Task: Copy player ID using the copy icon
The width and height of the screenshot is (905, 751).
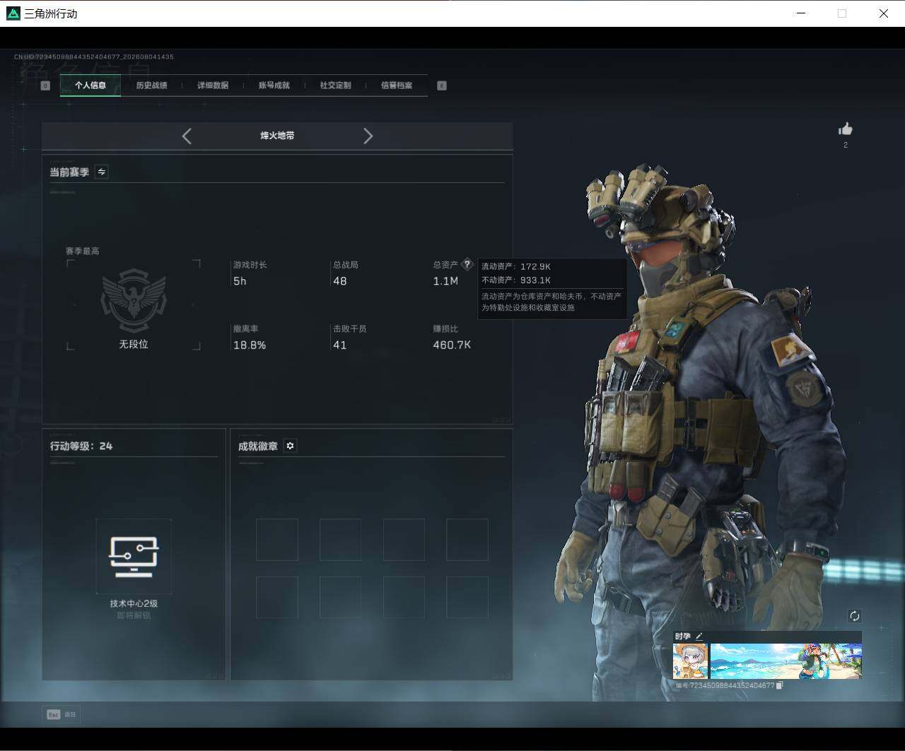Action: [x=779, y=685]
